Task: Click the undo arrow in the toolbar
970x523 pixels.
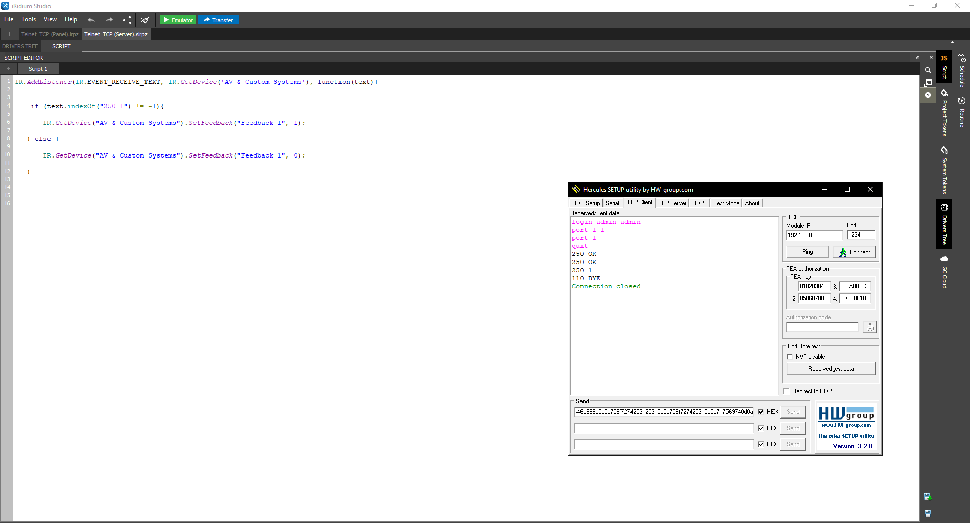Action: [x=91, y=20]
